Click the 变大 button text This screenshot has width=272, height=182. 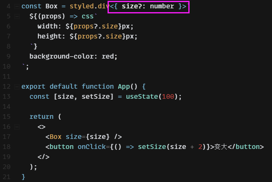(220, 147)
